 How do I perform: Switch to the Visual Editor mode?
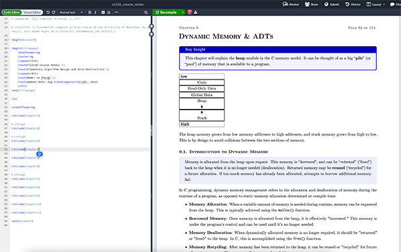pyautogui.click(x=32, y=12)
